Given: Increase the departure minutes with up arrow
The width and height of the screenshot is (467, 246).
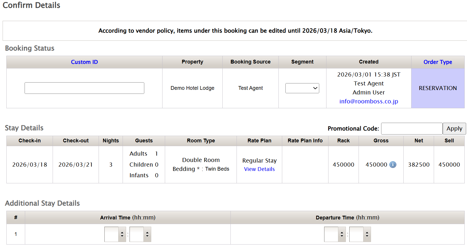Looking at the screenshot, I should pyautogui.click(x=367, y=232).
